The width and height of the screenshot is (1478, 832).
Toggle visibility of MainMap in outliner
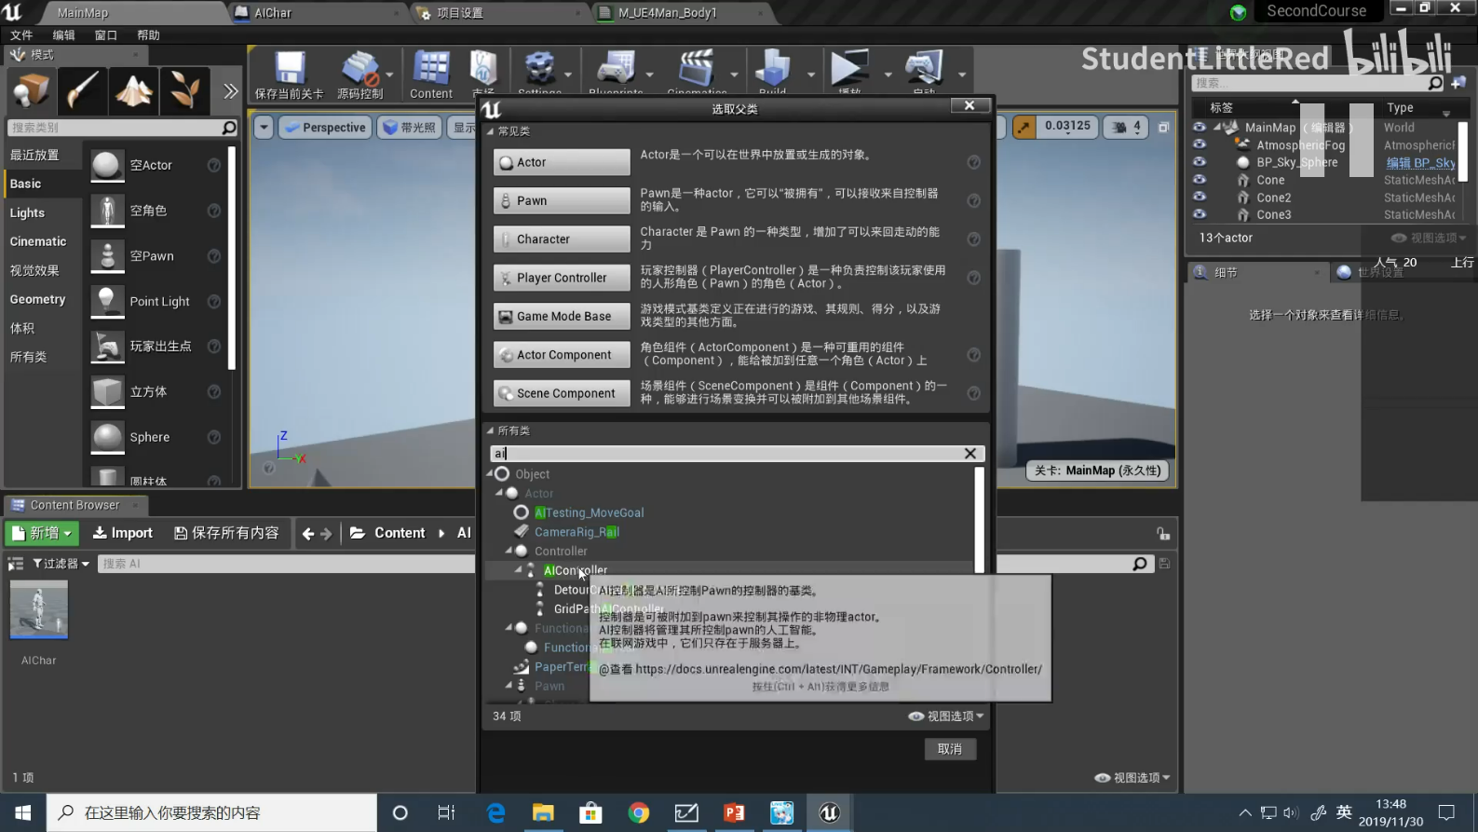(x=1200, y=127)
